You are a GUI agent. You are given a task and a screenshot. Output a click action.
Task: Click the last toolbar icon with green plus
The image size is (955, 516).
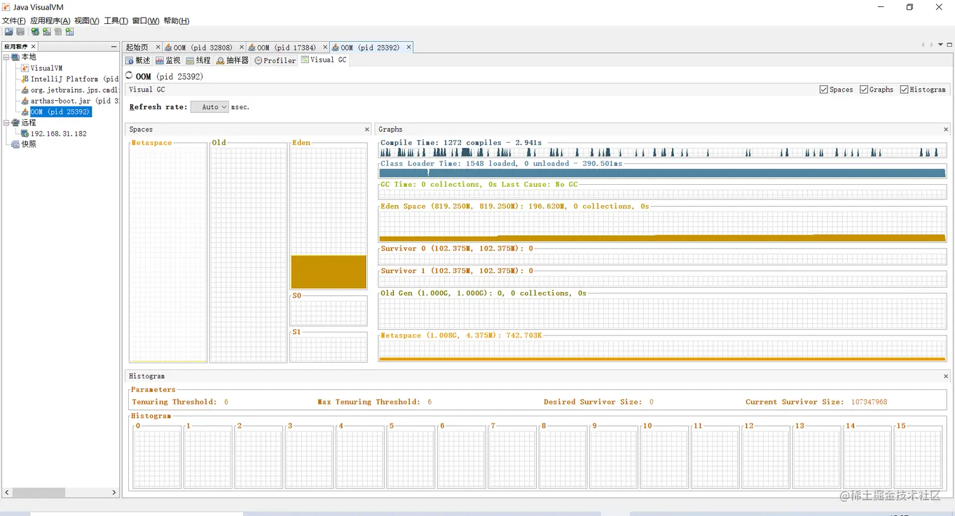pyautogui.click(x=69, y=32)
